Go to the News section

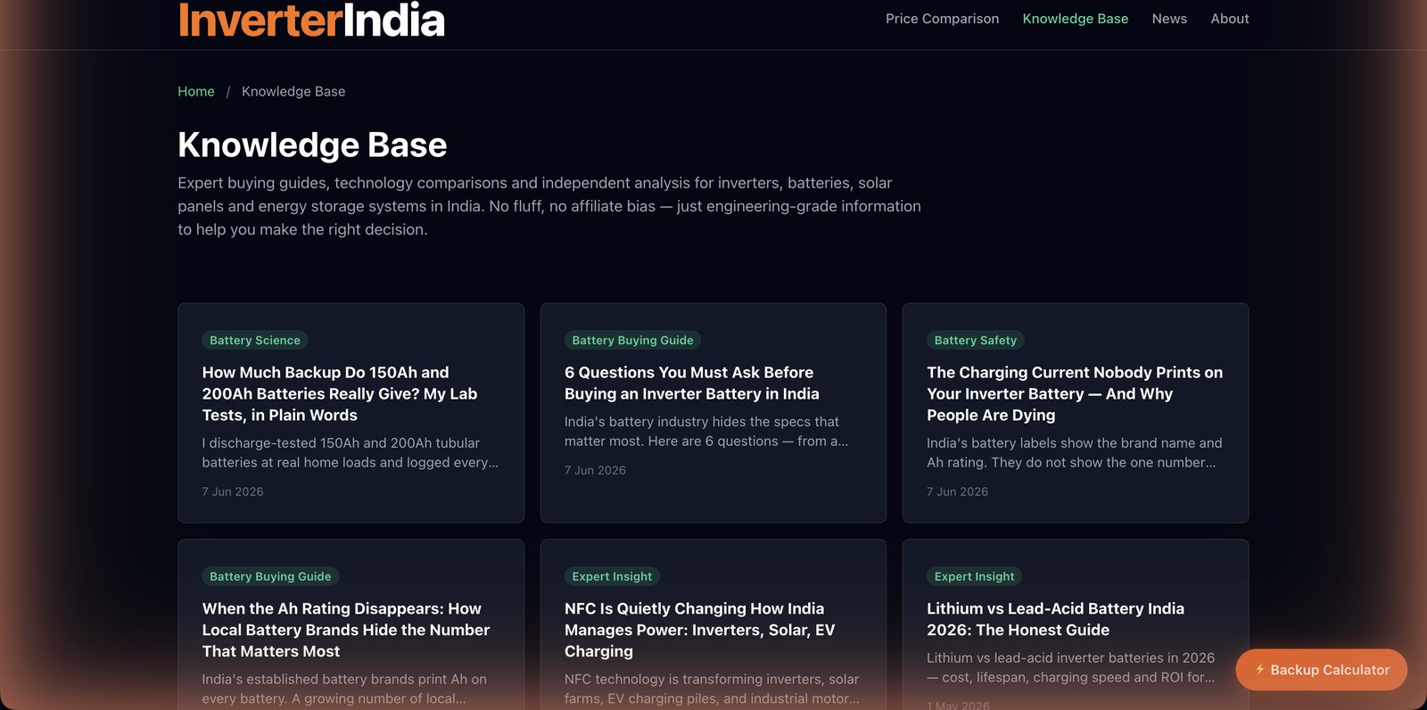(x=1169, y=19)
